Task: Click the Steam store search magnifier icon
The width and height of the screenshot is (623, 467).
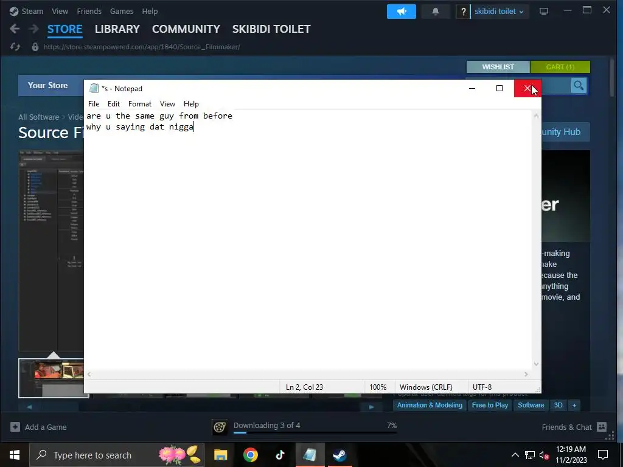Action: [x=579, y=85]
